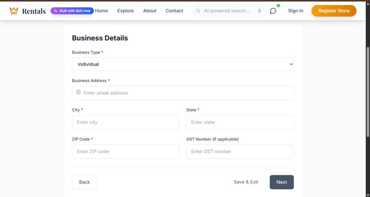This screenshot has height=197, width=370.
Task: Click the GST Number (if applicable) label
Action: [213, 139]
